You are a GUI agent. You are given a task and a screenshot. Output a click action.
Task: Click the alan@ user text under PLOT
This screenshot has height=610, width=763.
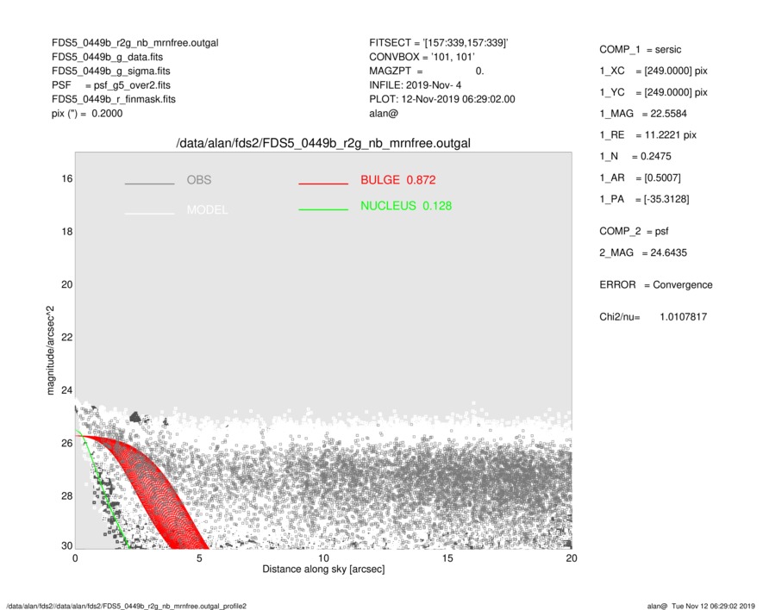click(384, 114)
